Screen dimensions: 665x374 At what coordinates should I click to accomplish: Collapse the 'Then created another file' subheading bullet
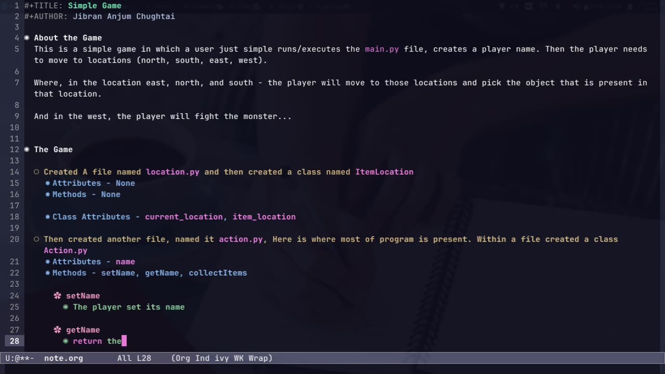pos(36,239)
